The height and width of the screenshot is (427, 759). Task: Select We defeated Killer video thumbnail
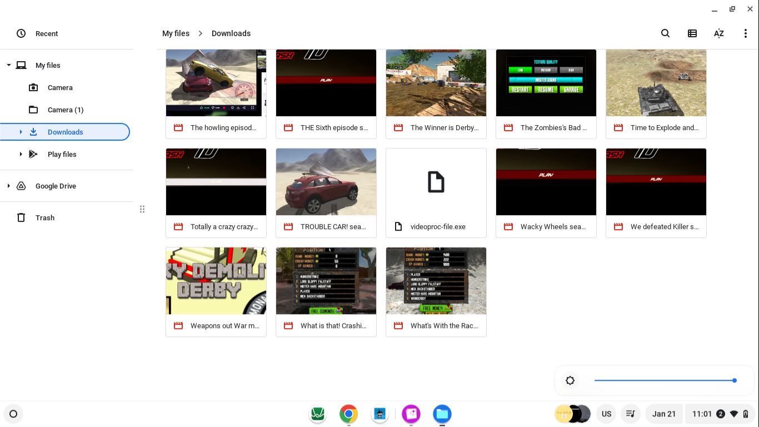point(656,182)
